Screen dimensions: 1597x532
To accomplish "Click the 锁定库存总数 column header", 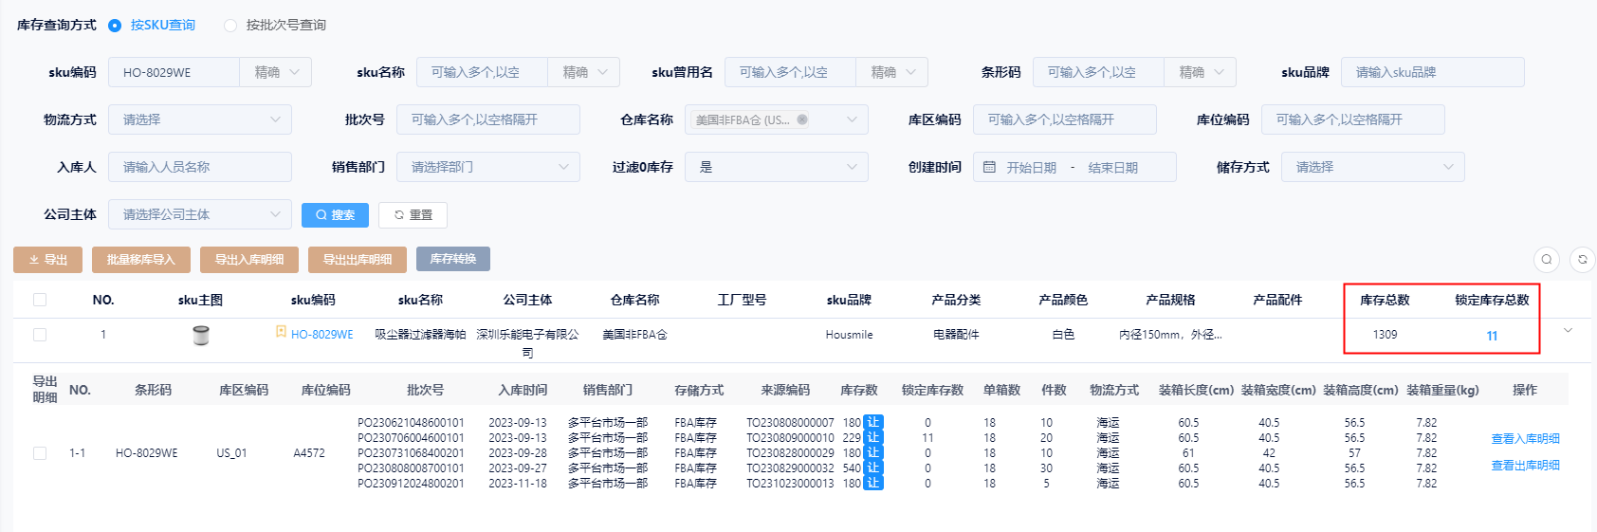I will [1492, 300].
